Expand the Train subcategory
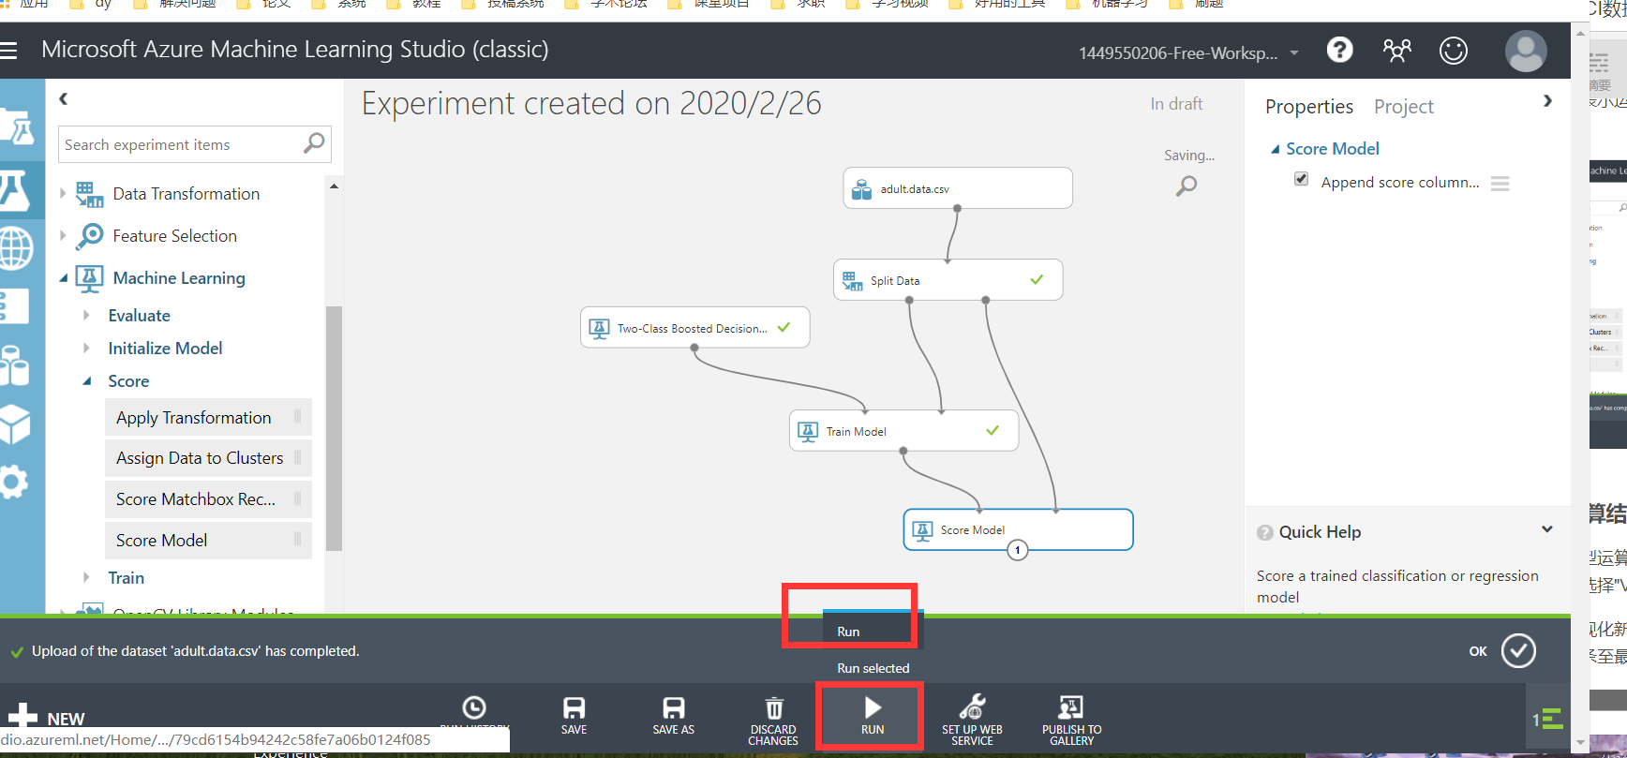Image resolution: width=1627 pixels, height=758 pixels. click(x=86, y=578)
